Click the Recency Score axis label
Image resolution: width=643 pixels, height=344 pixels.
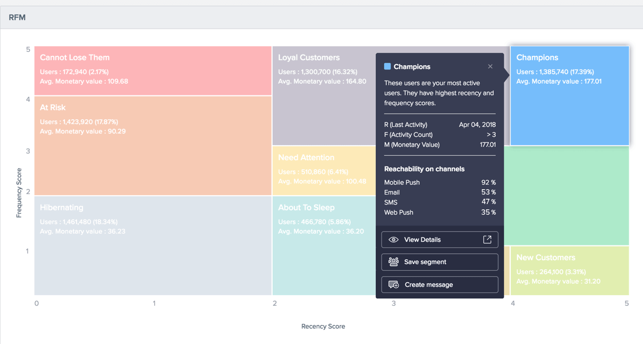tap(323, 327)
